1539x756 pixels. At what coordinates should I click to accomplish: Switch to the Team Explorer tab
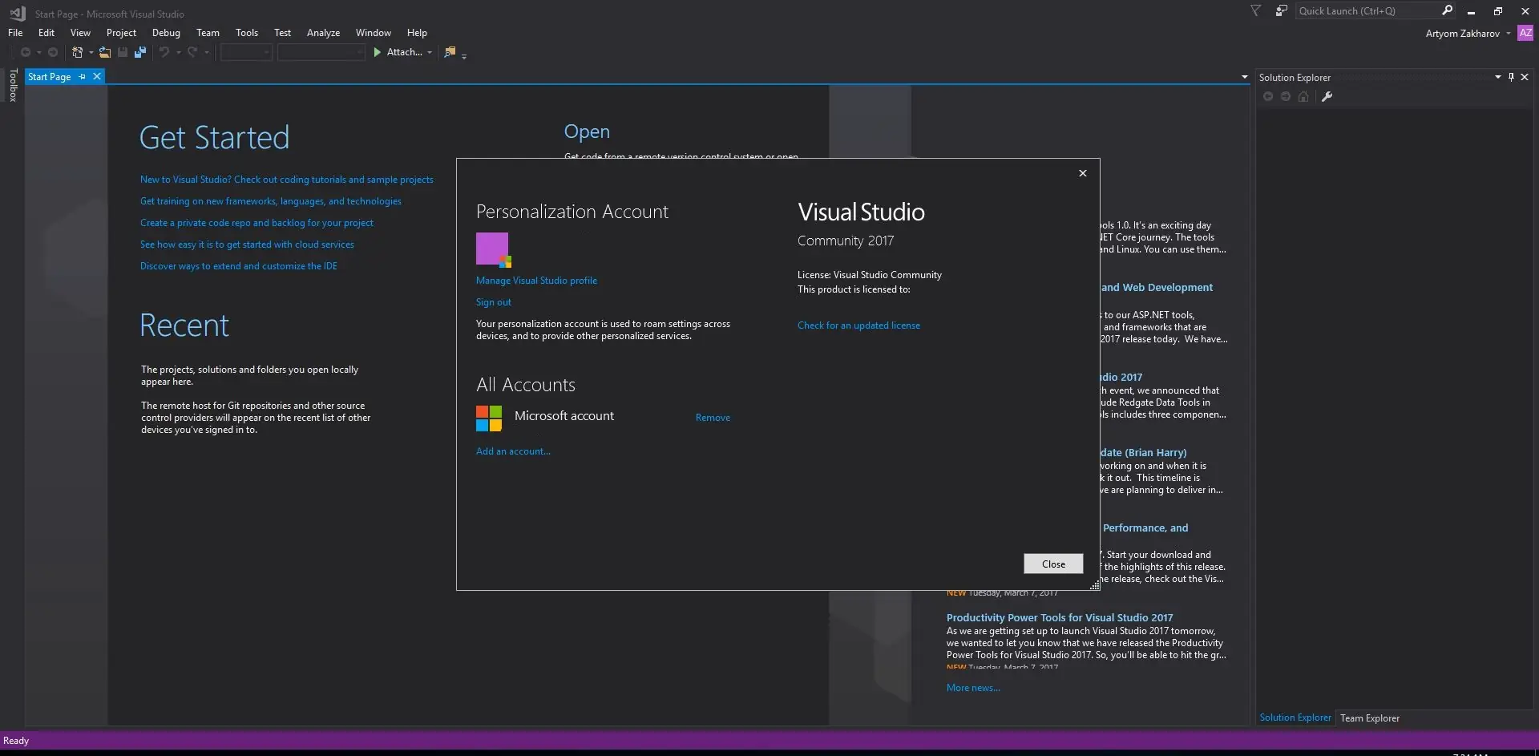pos(1370,718)
